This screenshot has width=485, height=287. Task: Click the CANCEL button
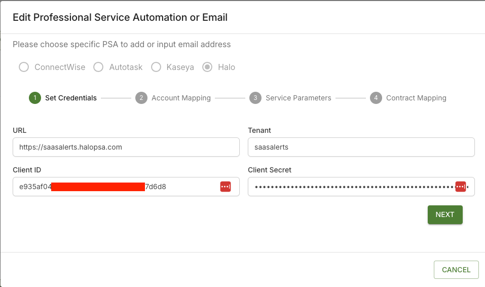pos(456,270)
